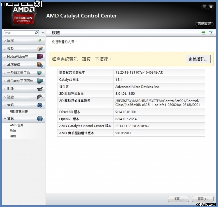Click the 我的數位平面面板 flat panel icon
The width and height of the screenshot is (218, 207).
(40, 81)
